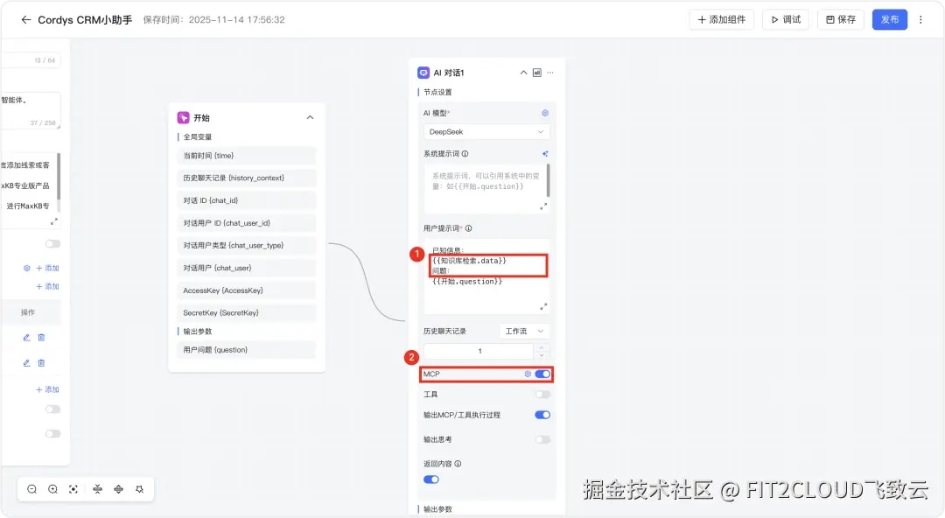The width and height of the screenshot is (945, 518).
Task: Collapse the AI 对话1 node with its chevron
Action: point(523,73)
